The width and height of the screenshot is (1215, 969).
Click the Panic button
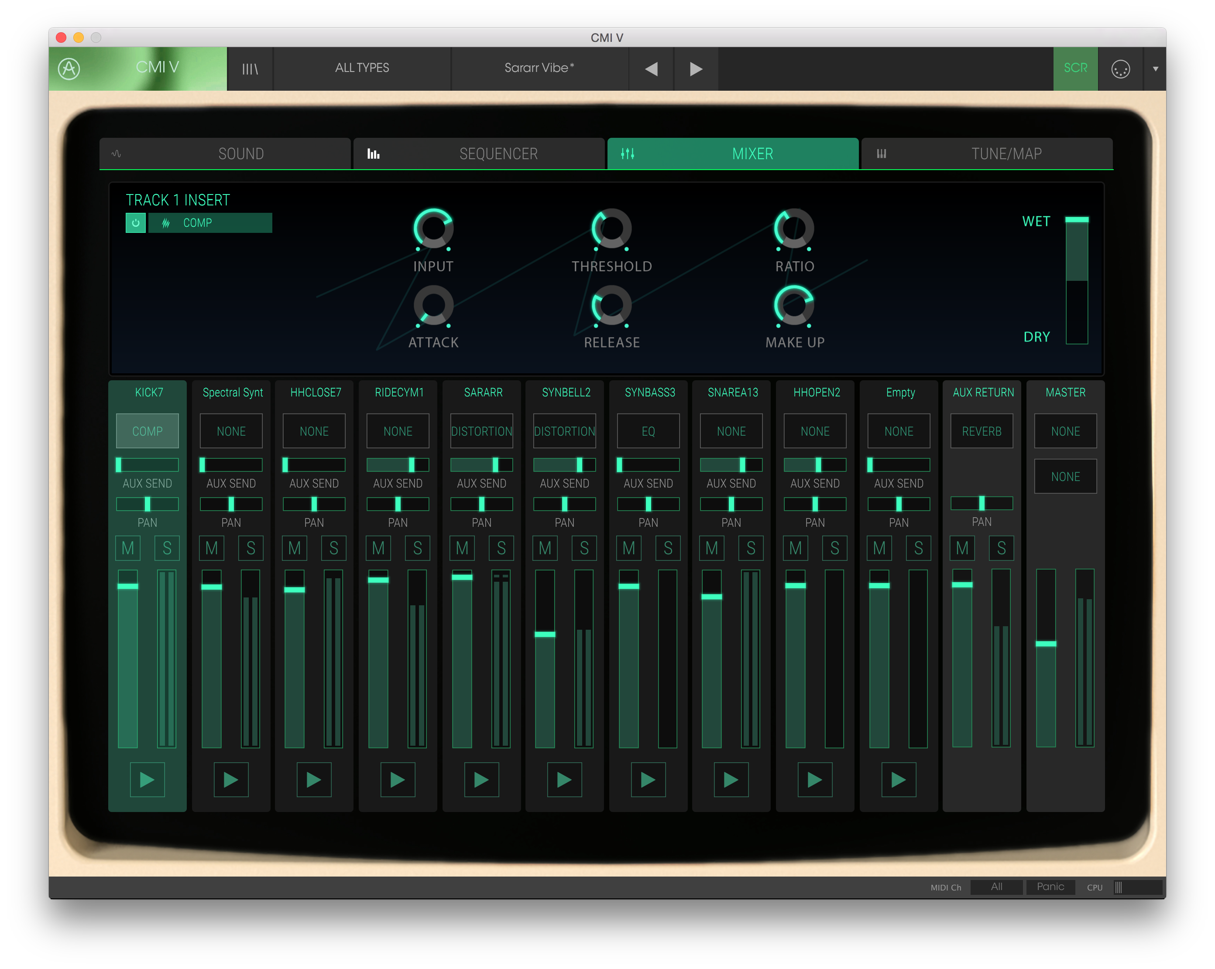click(x=1050, y=887)
